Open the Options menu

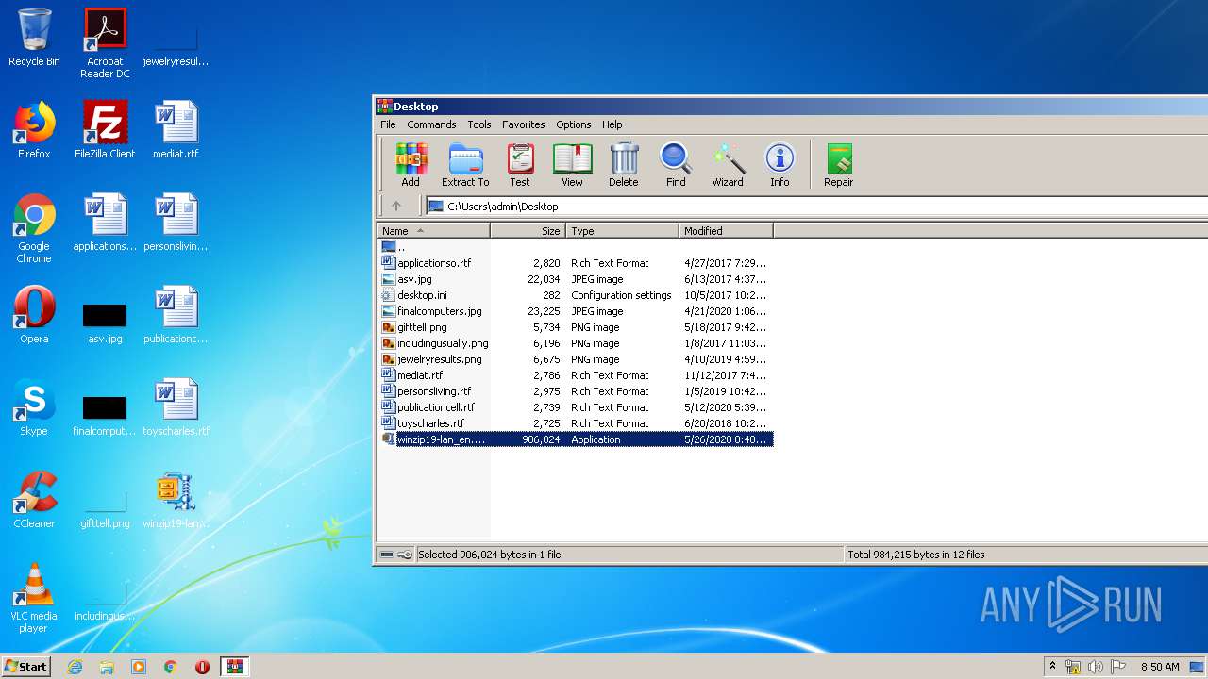click(573, 124)
